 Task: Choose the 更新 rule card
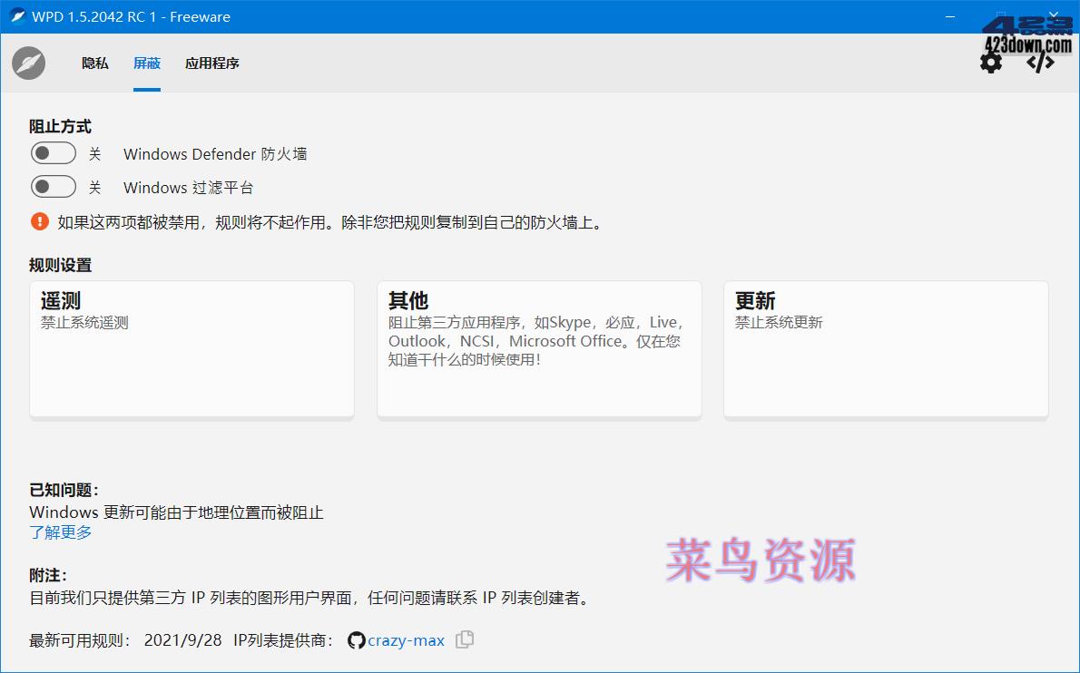click(886, 349)
